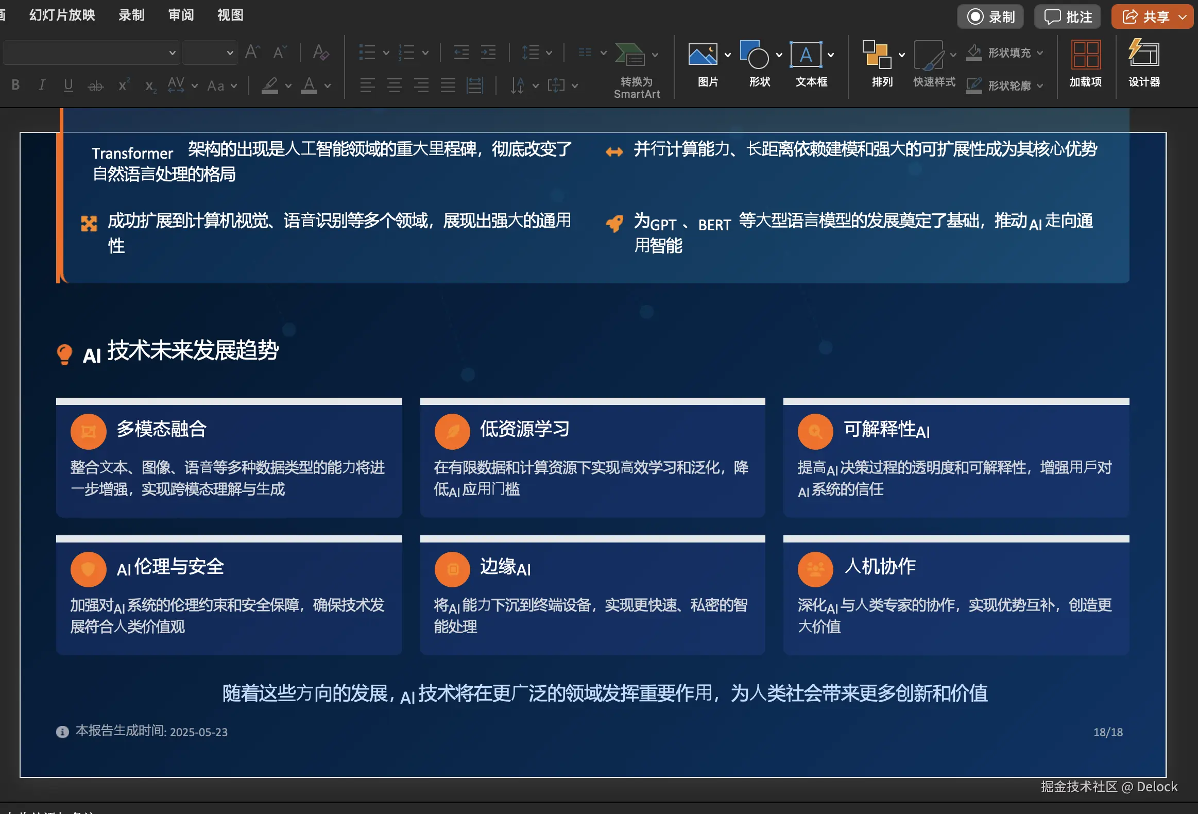
Task: Expand the font name dropdown
Action: click(x=172, y=53)
